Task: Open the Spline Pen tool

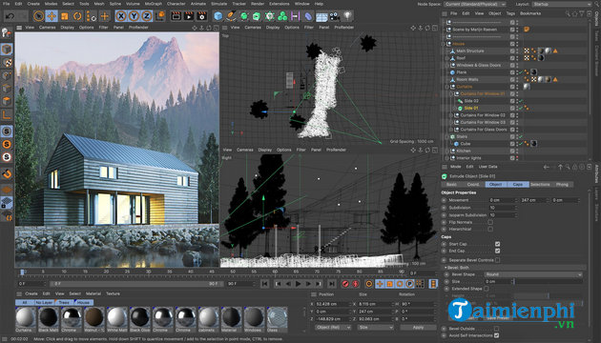Action: pyautogui.click(x=231, y=16)
